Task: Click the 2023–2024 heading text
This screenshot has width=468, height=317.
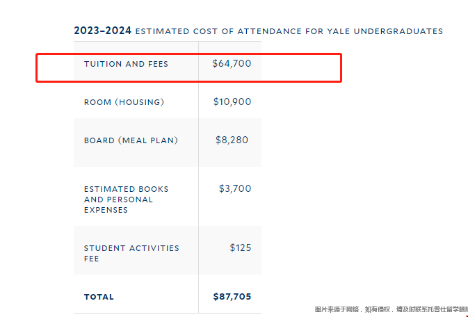Action: [102, 31]
